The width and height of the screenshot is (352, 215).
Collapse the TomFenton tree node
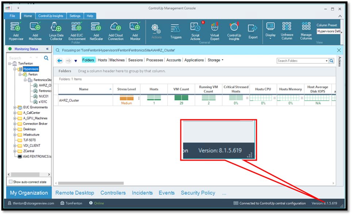pos(9,64)
